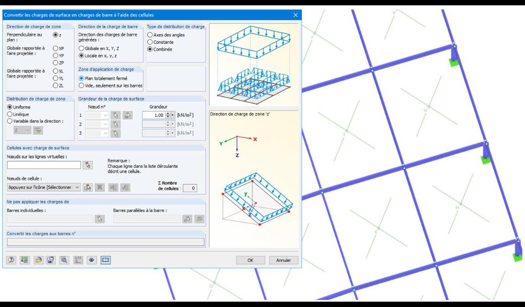
Task: Click the axis coordinate system icon
Action: [78, 260]
